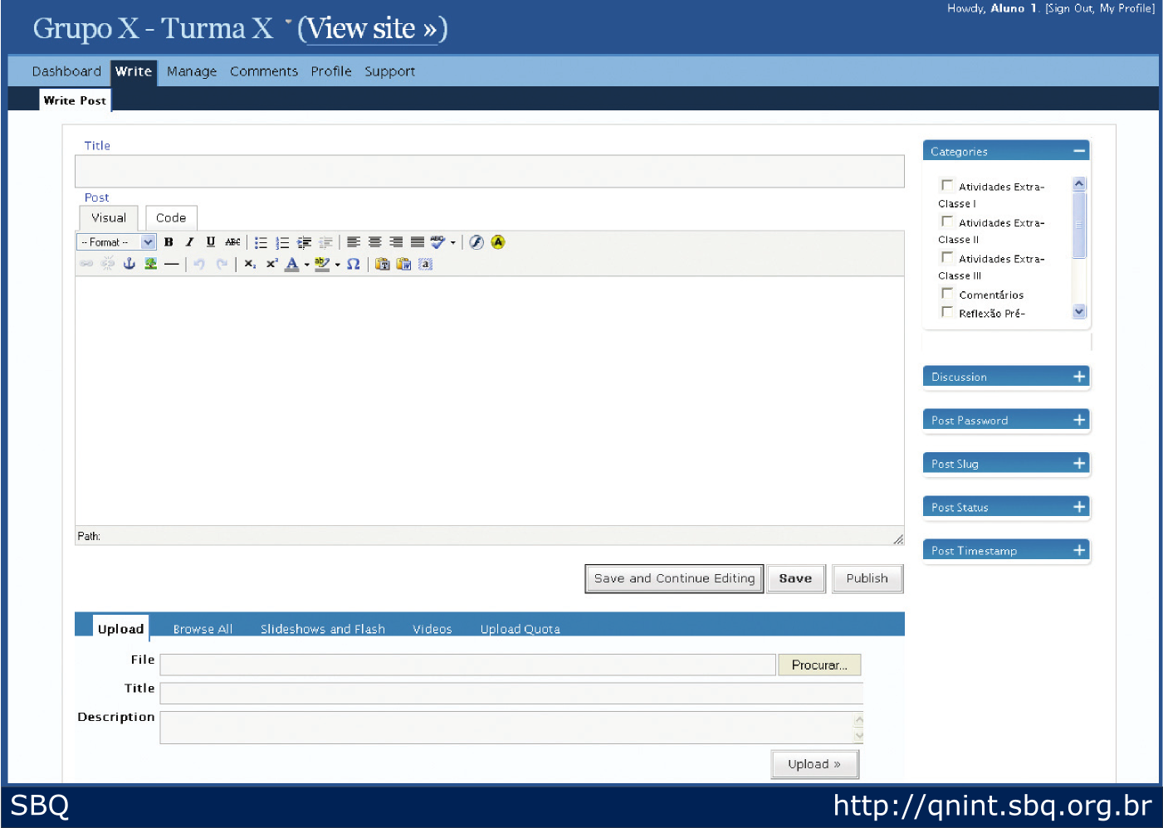Click the post Title input field
The width and height of the screenshot is (1163, 828).
(490, 171)
